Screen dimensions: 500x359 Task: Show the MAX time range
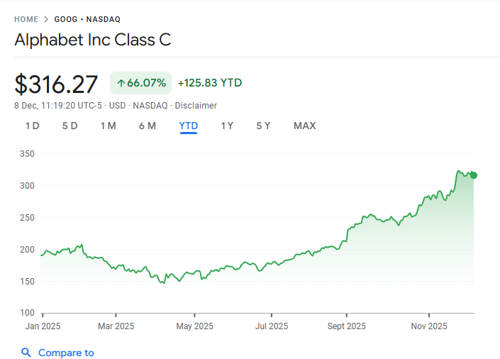click(304, 126)
